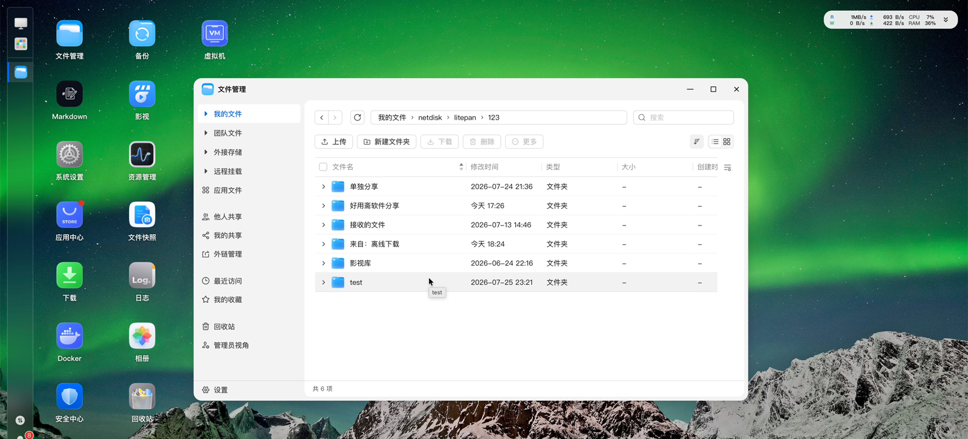968x439 pixels.
Task: Switch to grid view layout
Action: 727,141
